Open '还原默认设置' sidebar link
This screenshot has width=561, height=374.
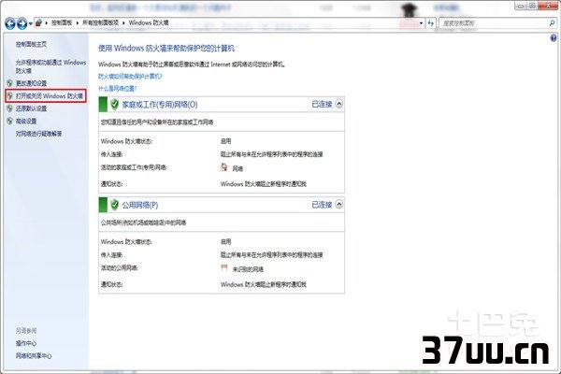click(31, 108)
